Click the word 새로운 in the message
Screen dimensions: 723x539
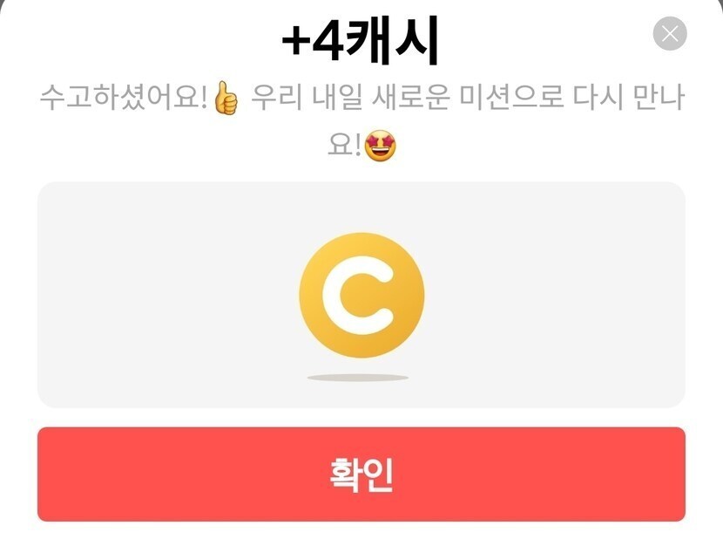[x=411, y=98]
